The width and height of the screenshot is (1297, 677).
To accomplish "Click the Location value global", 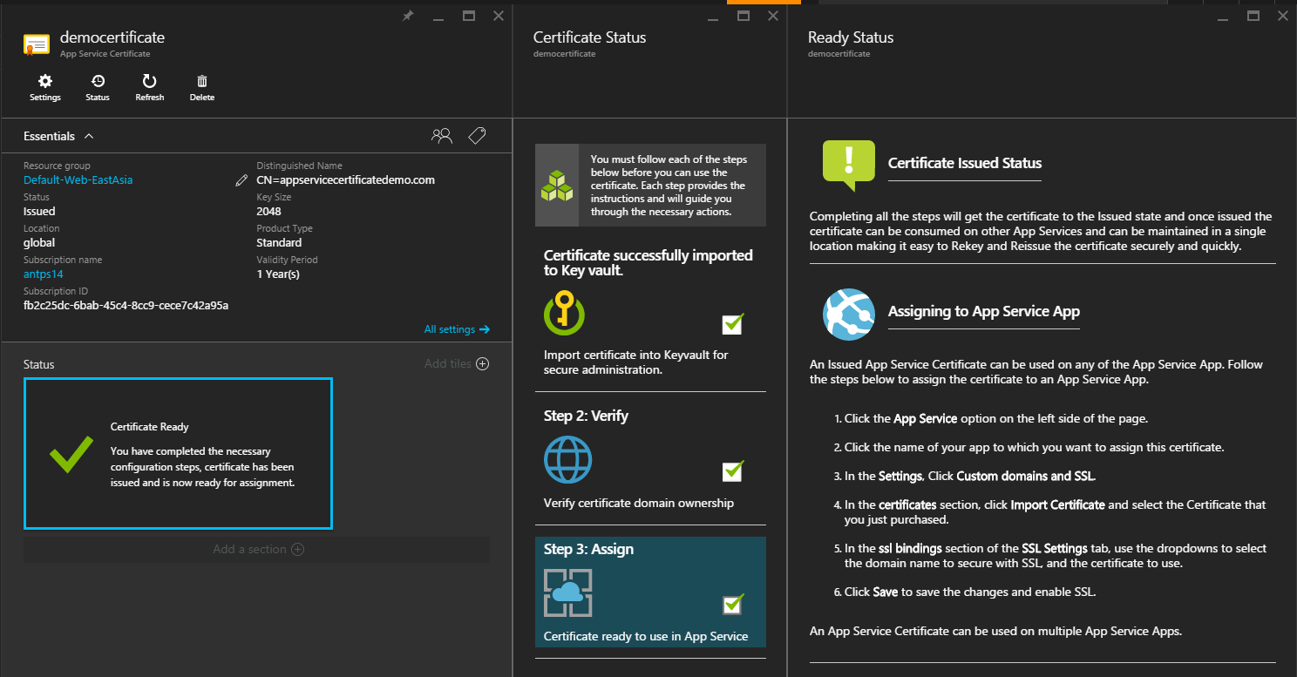I will tap(39, 243).
